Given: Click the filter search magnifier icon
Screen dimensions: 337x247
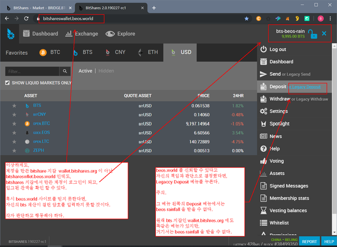Looking at the screenshot, I should pos(65,72).
